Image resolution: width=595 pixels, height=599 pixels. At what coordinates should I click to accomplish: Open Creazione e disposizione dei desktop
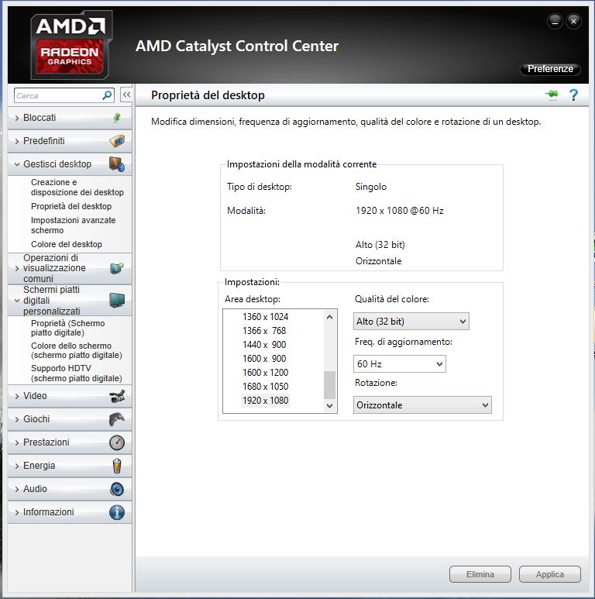(x=77, y=188)
